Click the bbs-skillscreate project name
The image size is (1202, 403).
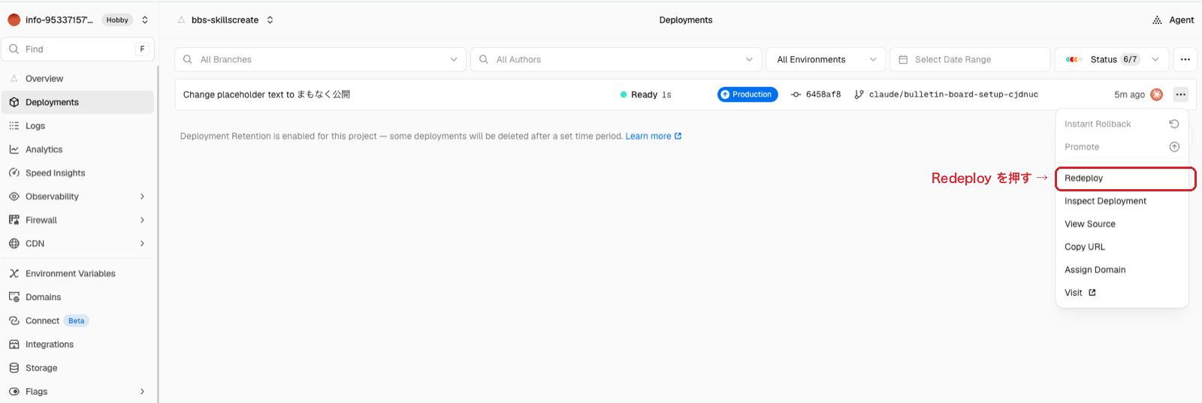pyautogui.click(x=225, y=20)
